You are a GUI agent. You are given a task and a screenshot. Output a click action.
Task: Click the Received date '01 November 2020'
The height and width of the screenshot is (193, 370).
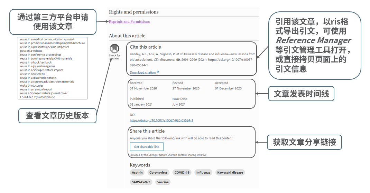tap(143, 88)
